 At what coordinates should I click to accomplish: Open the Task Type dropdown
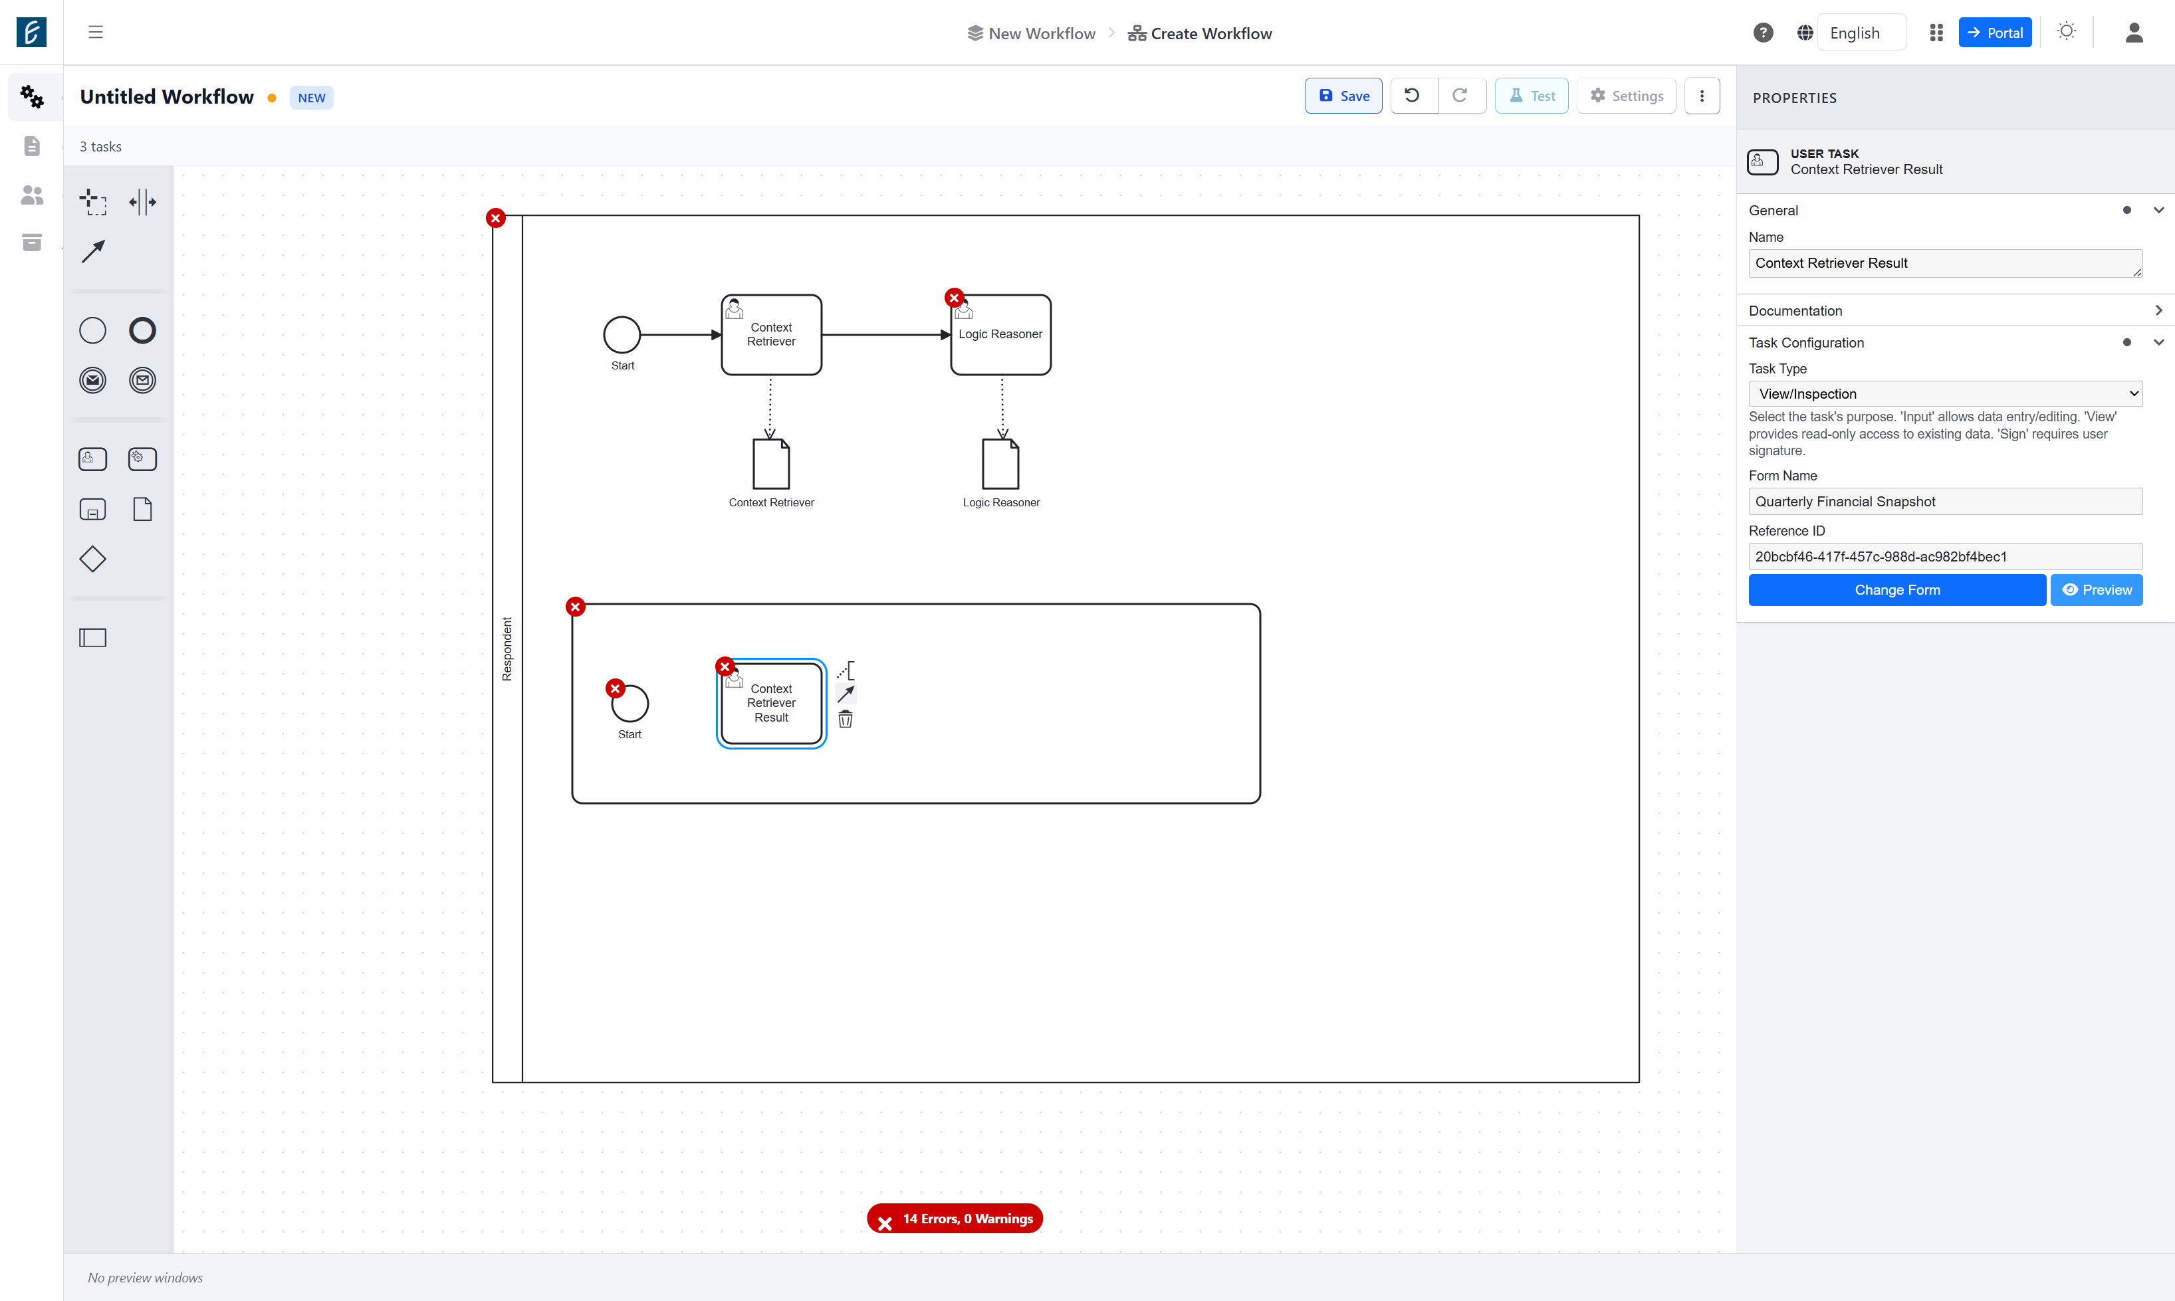coord(1945,393)
